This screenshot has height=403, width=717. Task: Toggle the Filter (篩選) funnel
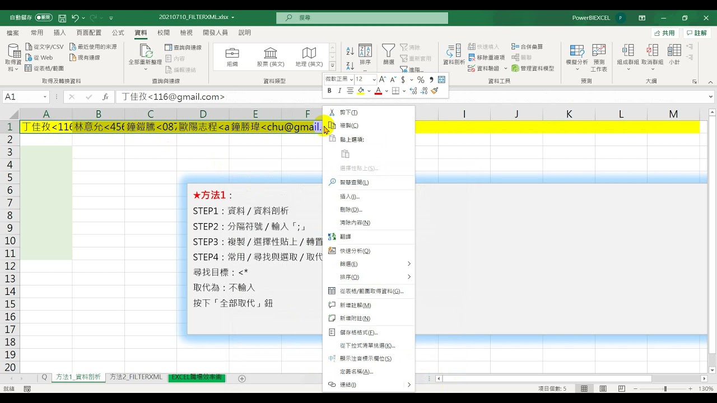pos(388,55)
